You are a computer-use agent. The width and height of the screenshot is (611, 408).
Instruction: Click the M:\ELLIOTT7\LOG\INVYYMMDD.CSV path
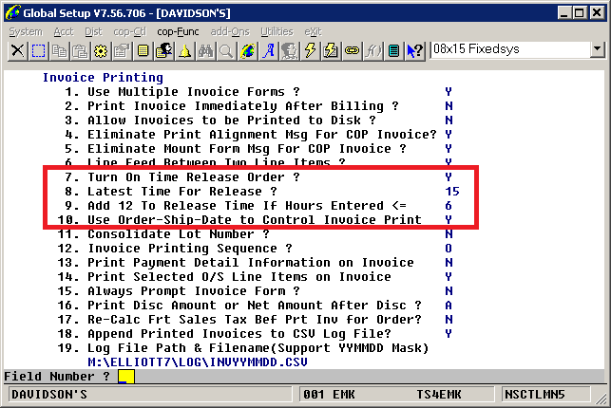[x=198, y=362]
